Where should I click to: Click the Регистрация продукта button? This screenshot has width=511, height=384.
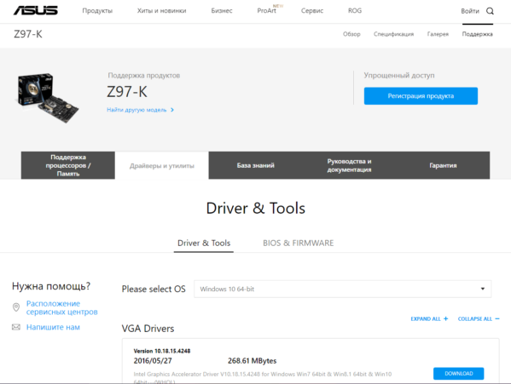421,96
